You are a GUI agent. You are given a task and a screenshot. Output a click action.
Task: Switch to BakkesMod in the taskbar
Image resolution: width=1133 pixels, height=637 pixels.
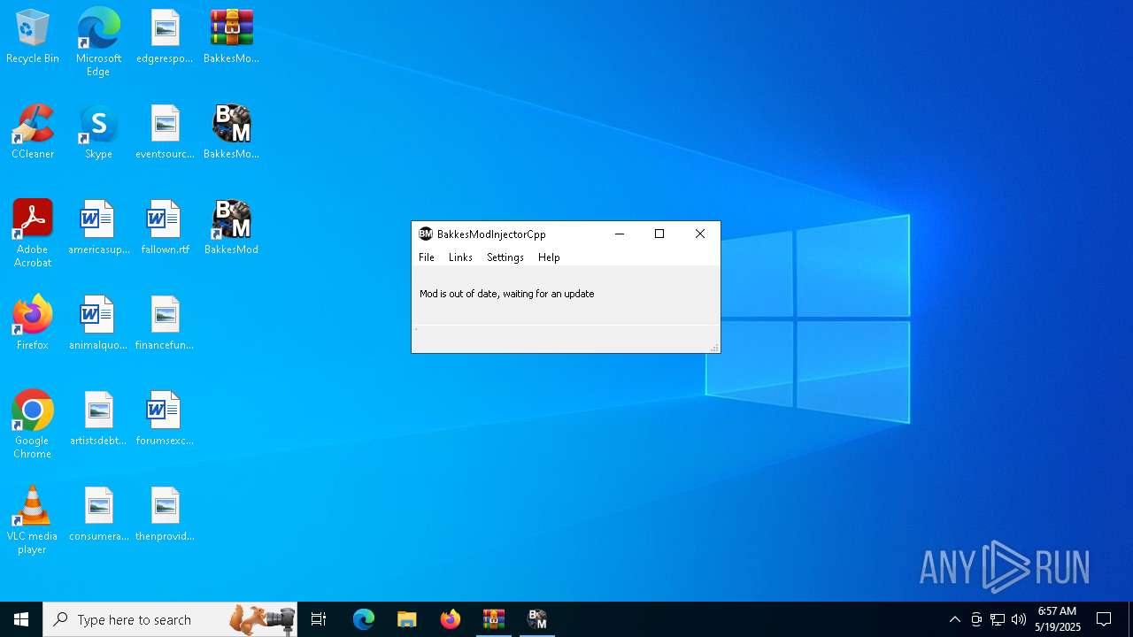pos(537,619)
